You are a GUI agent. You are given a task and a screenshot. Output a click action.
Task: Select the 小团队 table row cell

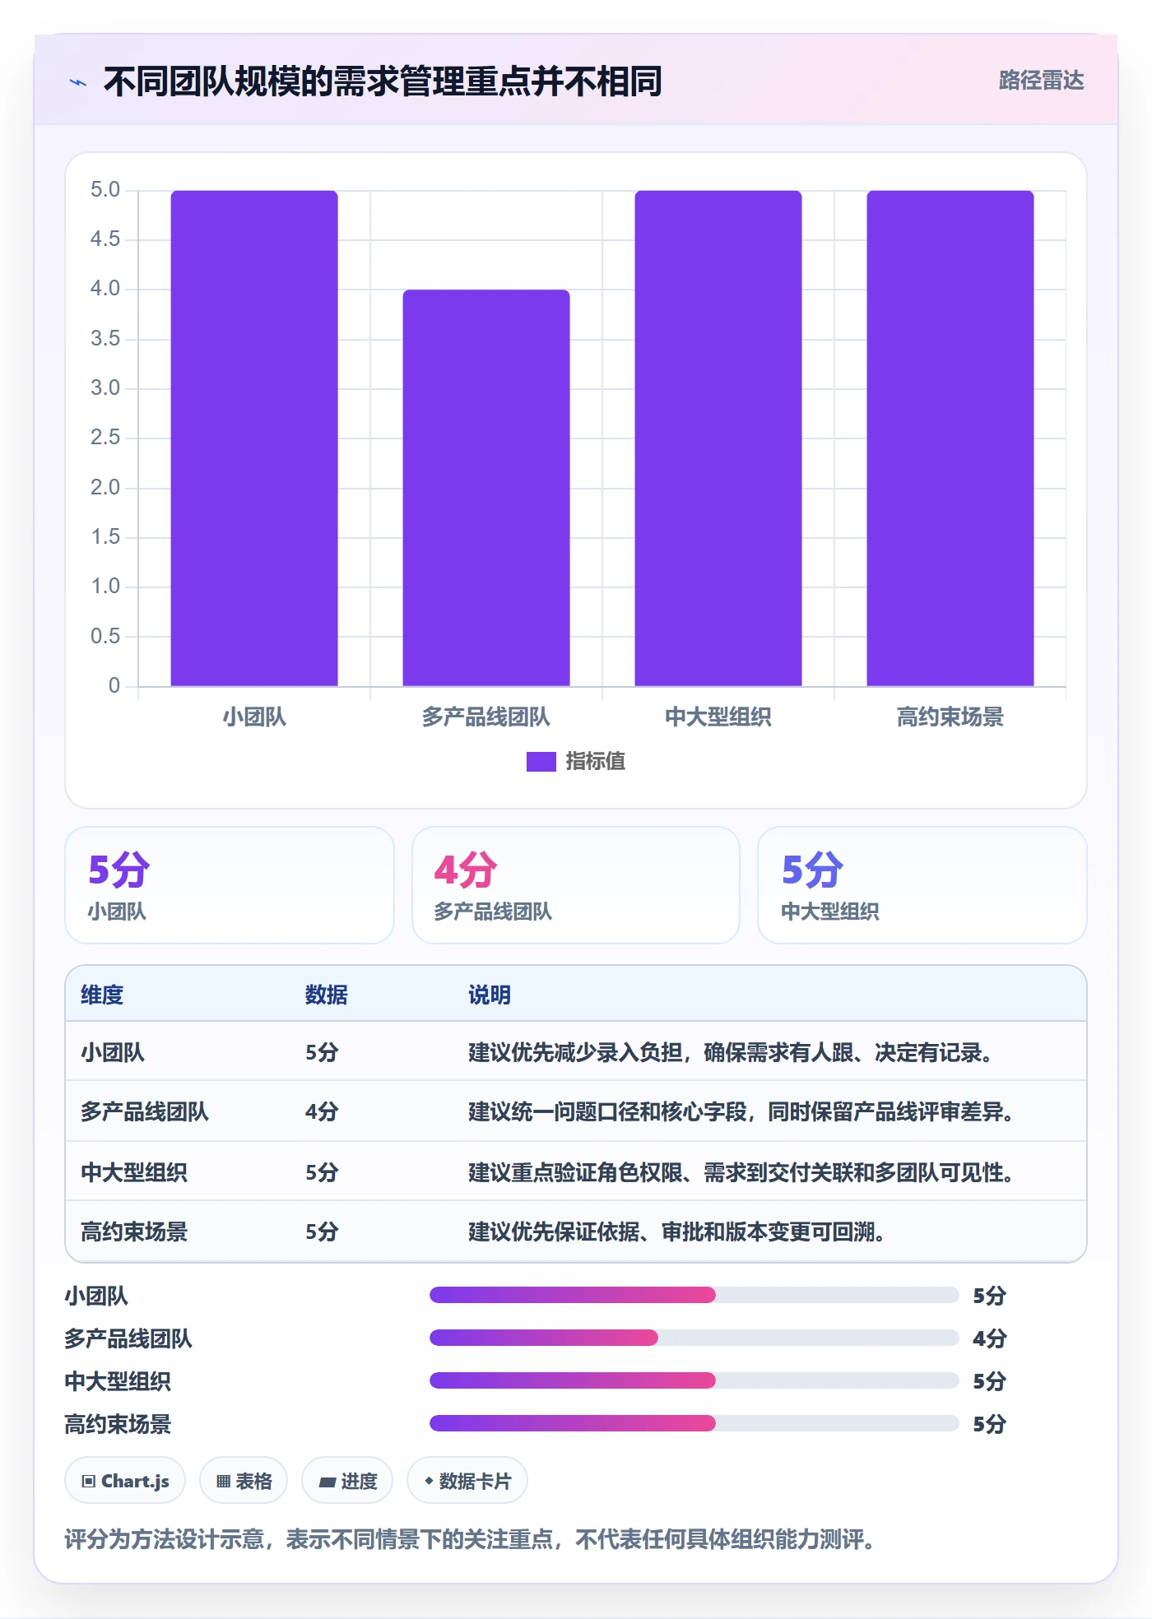(113, 1052)
